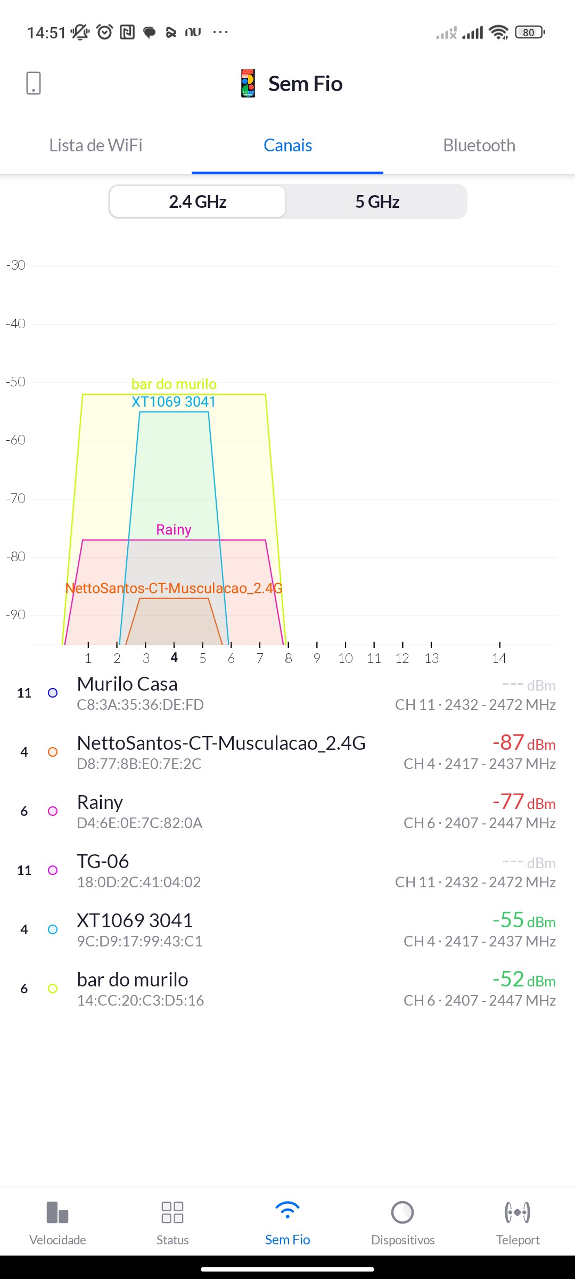Screen dimensions: 575x1279
Task: Open the Status grid icon
Action: coord(172,1212)
